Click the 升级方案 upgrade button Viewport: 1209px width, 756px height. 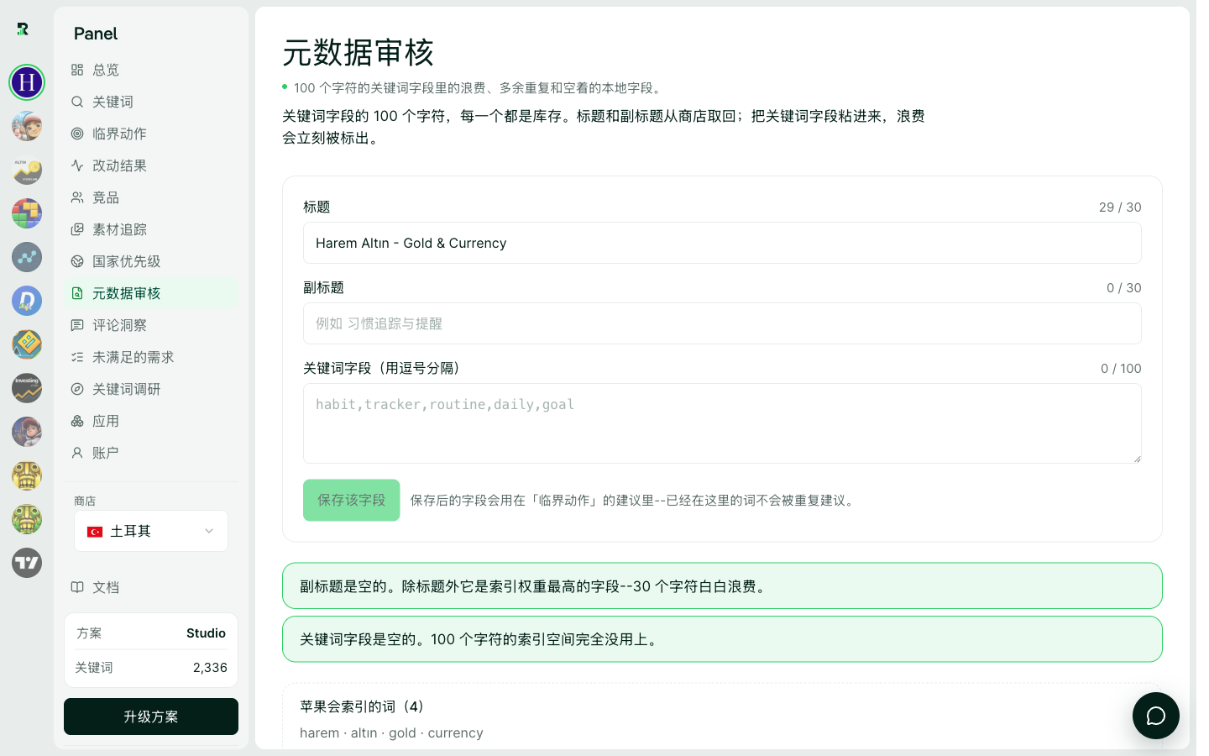[151, 717]
